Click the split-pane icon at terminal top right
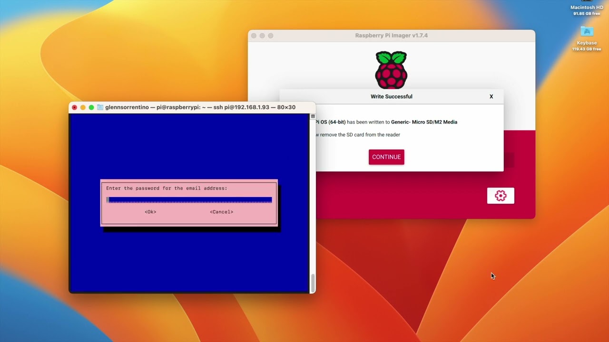 313,116
